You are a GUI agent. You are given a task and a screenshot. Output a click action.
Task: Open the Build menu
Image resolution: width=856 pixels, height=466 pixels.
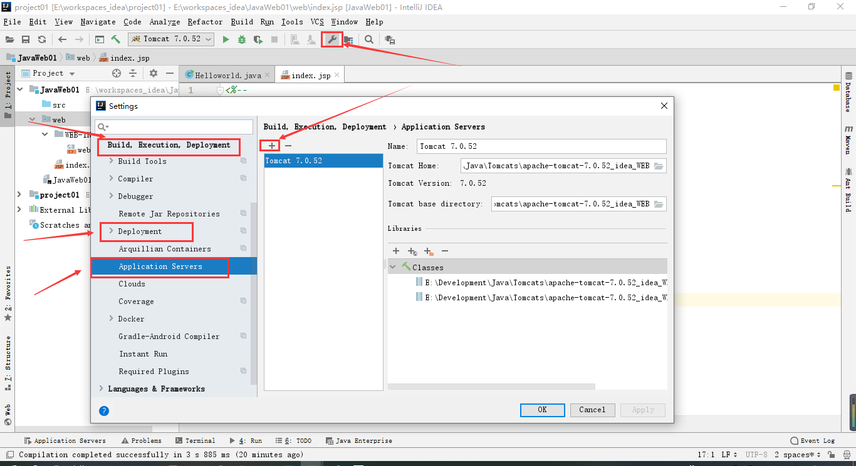click(x=242, y=21)
